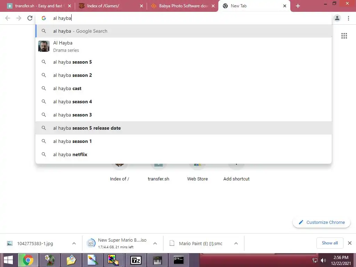This screenshot has width=356, height=267.
Task: Click the Customize Chrome button
Action: (x=322, y=222)
